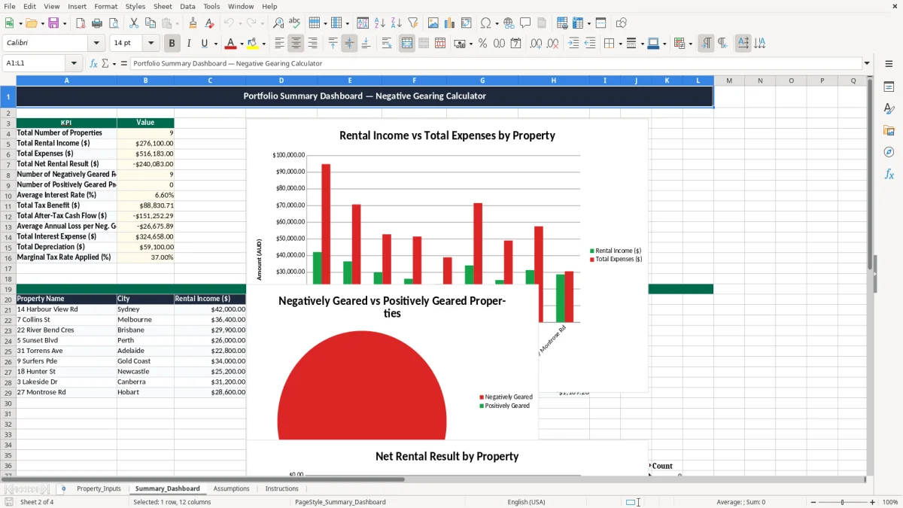Open the Open-file dropdown arrow
This screenshot has width=903, height=508.
click(41, 23)
